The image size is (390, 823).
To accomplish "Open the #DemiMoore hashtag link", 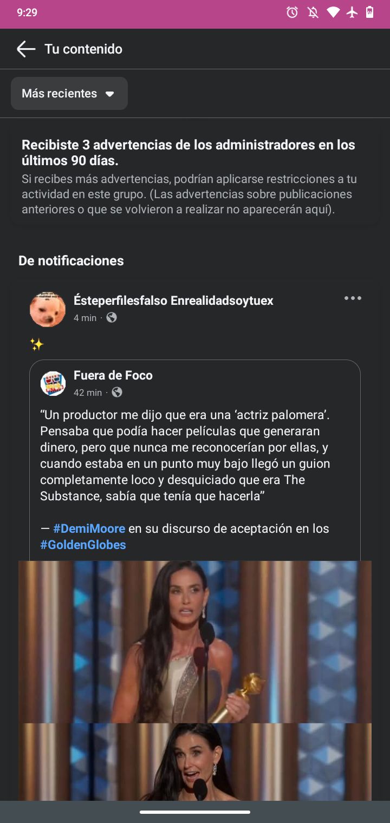I will click(89, 528).
